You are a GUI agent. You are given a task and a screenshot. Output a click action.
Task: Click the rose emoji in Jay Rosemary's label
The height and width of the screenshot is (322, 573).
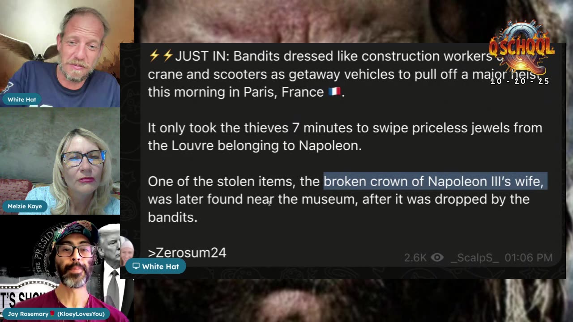(52, 314)
